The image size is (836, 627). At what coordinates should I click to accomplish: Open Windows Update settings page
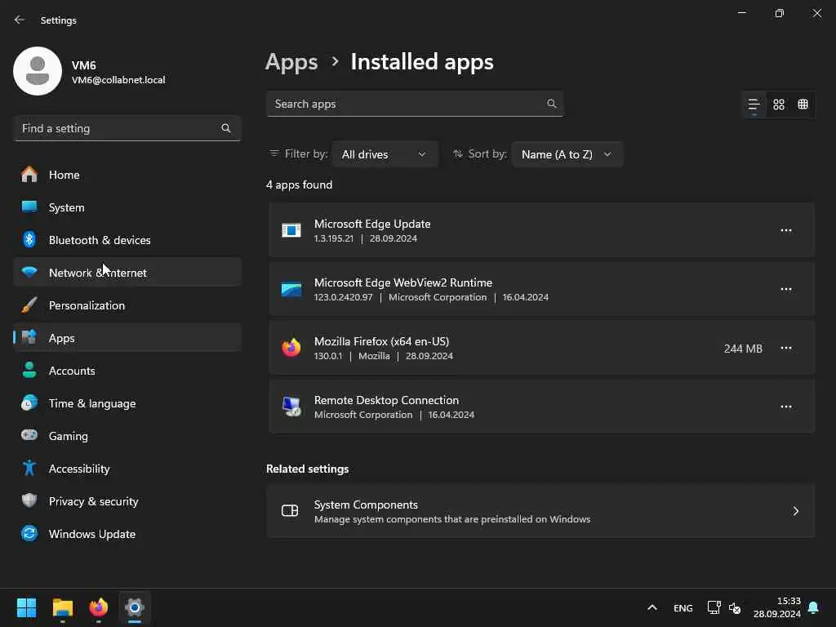(91, 534)
